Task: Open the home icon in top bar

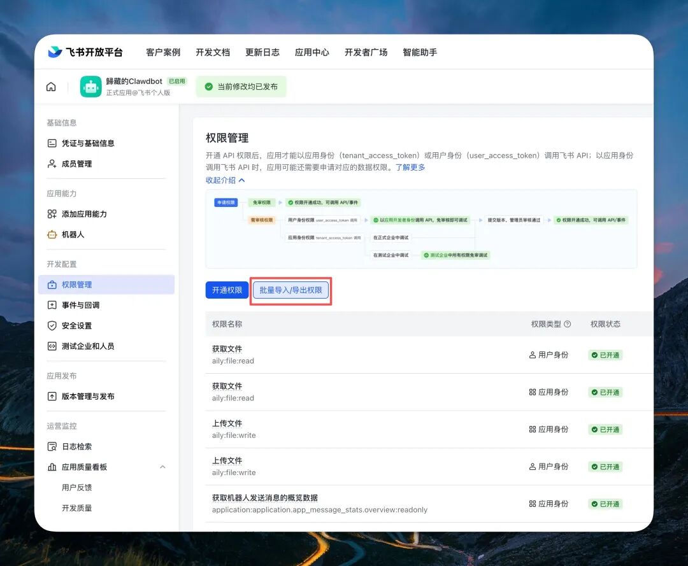Action: point(51,86)
